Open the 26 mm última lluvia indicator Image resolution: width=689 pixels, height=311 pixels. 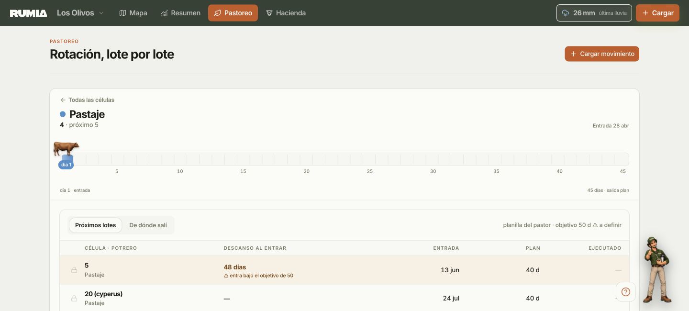click(594, 13)
